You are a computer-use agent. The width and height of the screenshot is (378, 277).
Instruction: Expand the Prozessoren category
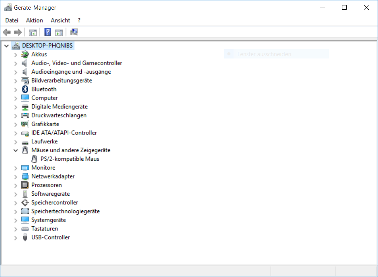coord(15,186)
